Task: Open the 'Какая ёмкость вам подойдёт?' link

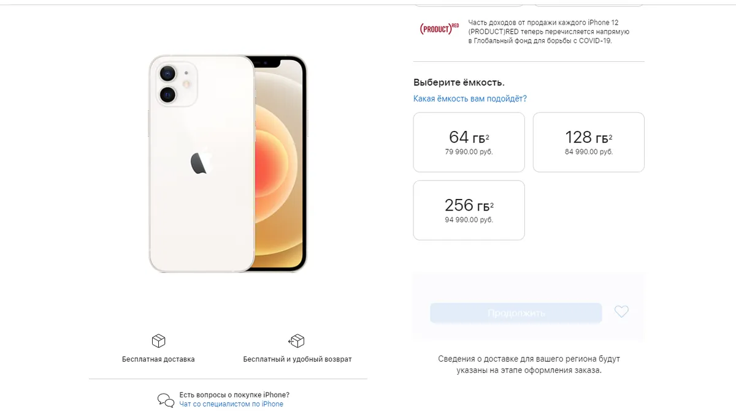Action: (470, 99)
